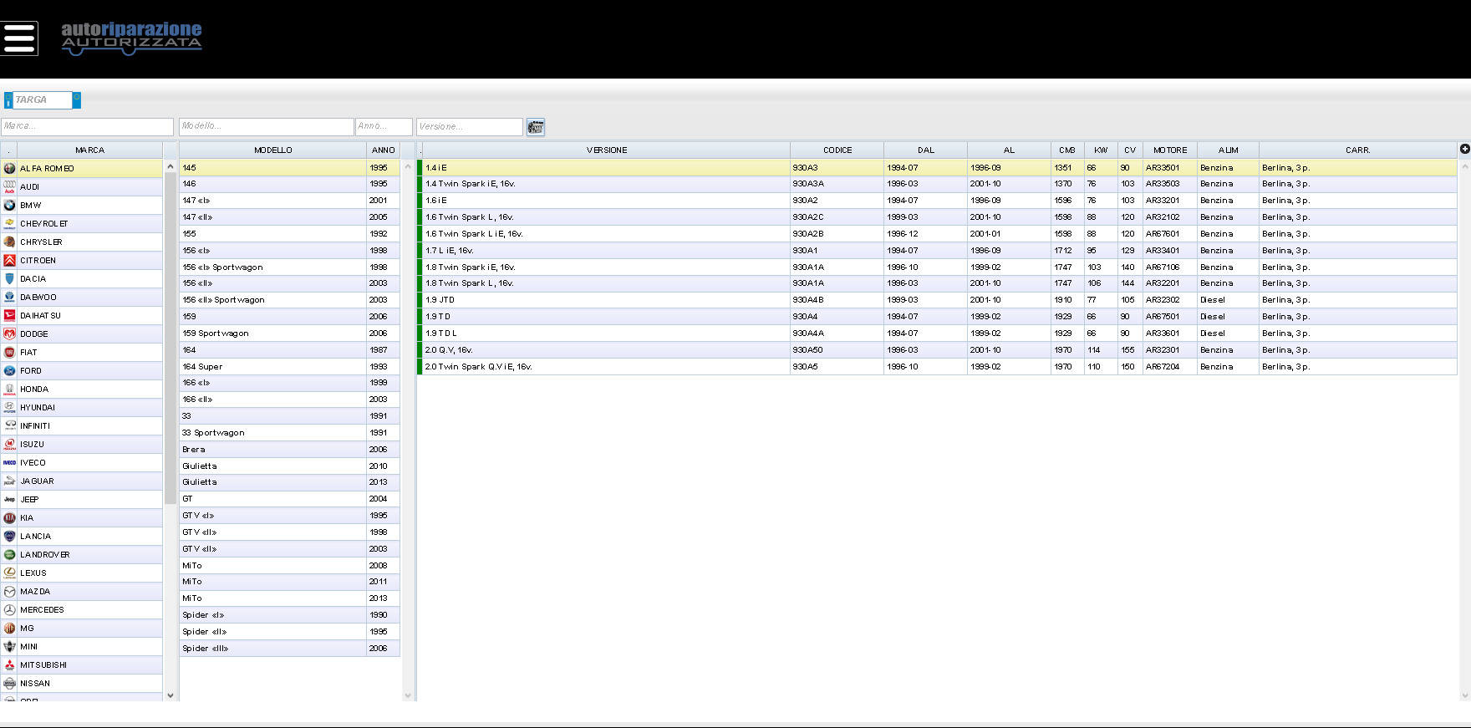Select version 1.9 T D L
The width and height of the screenshot is (1471, 728).
pyautogui.click(x=937, y=333)
